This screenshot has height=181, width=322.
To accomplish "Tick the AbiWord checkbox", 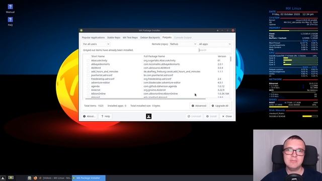I will [88, 68].
